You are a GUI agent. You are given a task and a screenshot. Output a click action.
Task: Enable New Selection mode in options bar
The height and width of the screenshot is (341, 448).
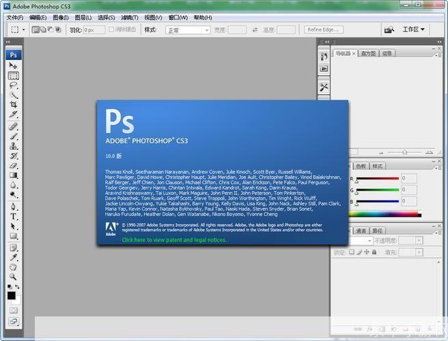(x=36, y=29)
